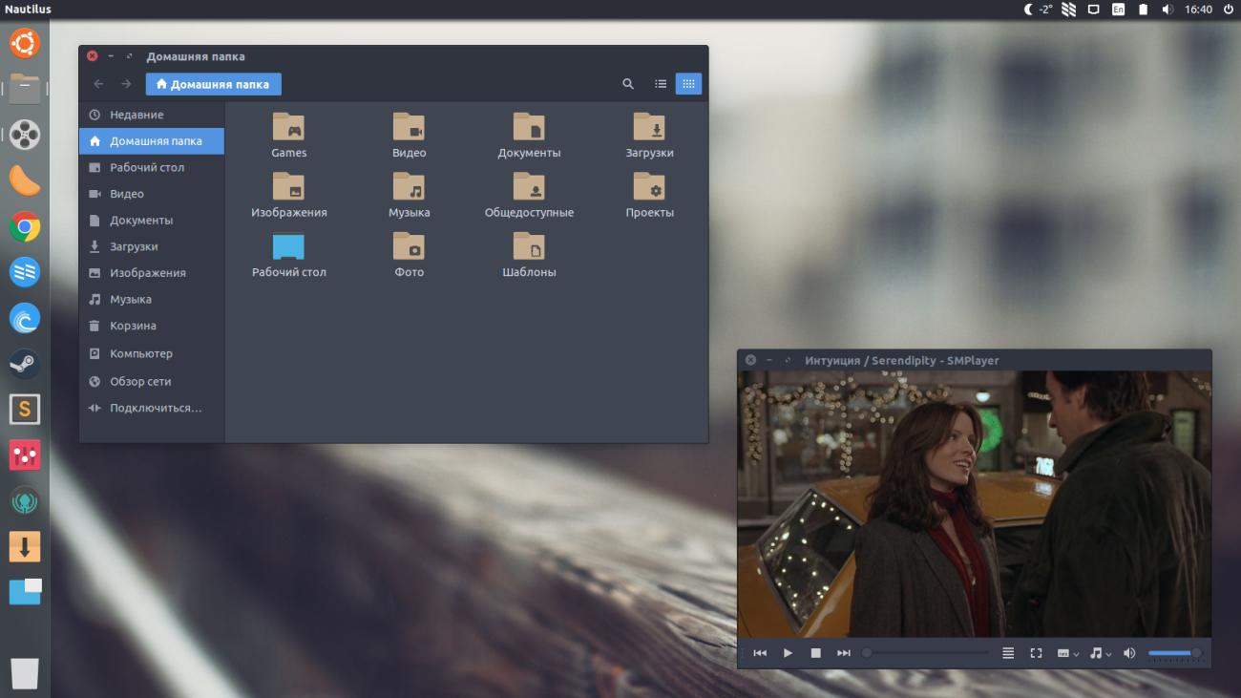1241x698 pixels.
Task: Select Музыка in the sidebar
Action: tap(152, 300)
